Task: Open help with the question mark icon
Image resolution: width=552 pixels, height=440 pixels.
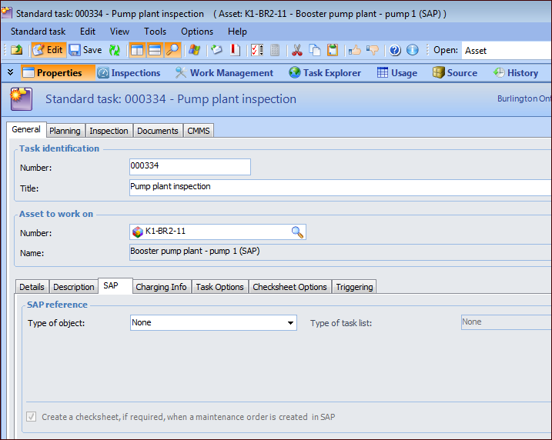Action: click(395, 50)
